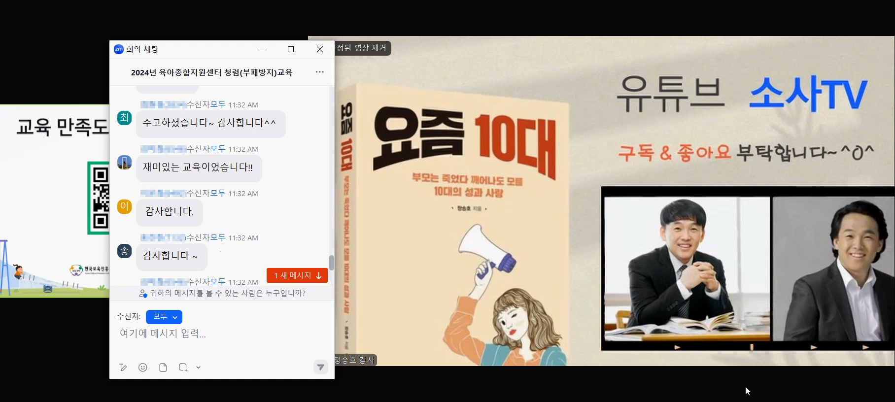Image resolution: width=895 pixels, height=402 pixels.
Task: Close the 회의 채팅 window
Action: point(320,49)
